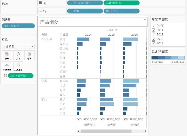This screenshot has width=187, height=136.
Task: Expand the plus icon on the 子类别 row pill
Action: (107, 11)
